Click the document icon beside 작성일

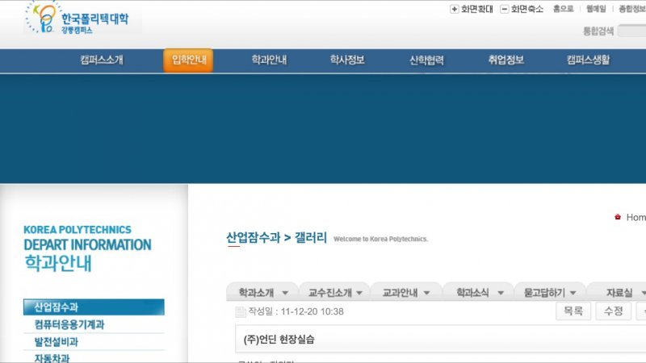[x=240, y=311]
